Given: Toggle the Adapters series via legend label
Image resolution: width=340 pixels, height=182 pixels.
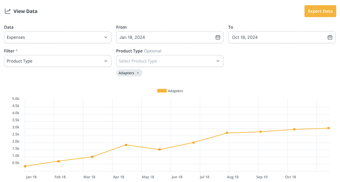Looking at the screenshot, I should (175, 91).
